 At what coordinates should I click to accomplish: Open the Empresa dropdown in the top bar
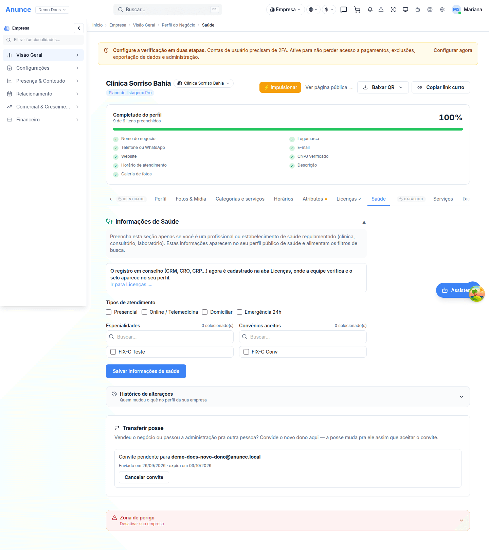click(x=286, y=10)
